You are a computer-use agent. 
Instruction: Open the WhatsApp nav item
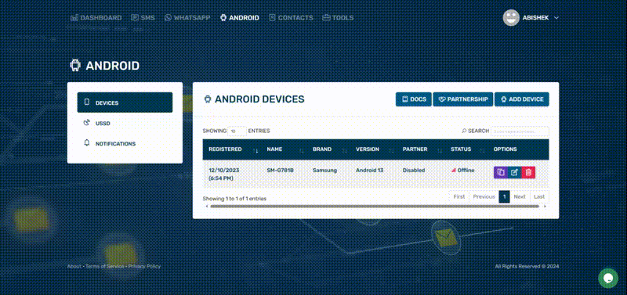(x=187, y=18)
